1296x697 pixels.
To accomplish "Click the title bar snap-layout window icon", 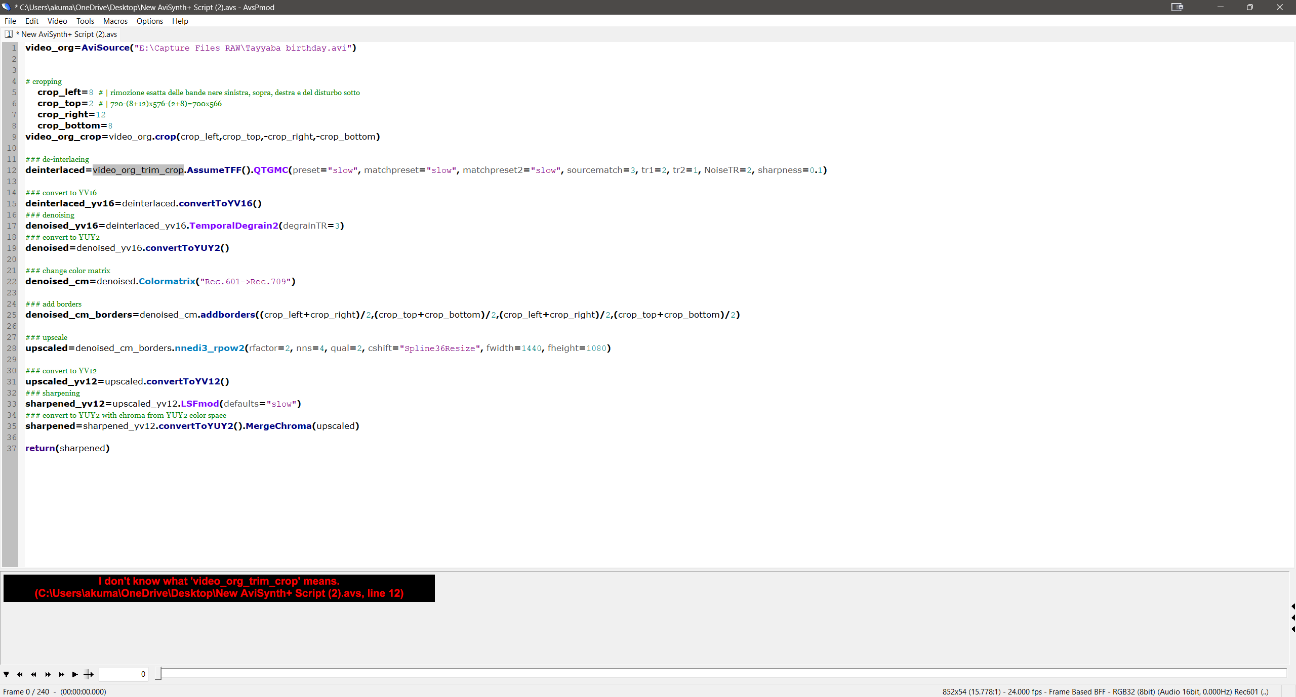I will [x=1177, y=7].
